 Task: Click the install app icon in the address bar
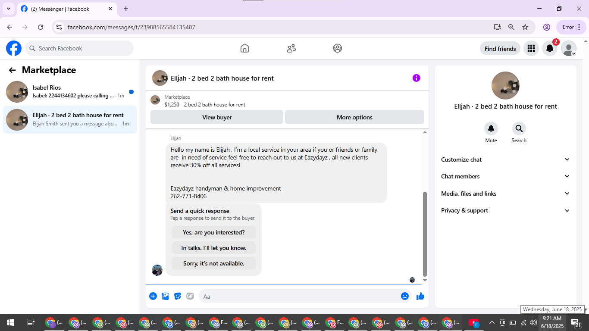[498, 27]
